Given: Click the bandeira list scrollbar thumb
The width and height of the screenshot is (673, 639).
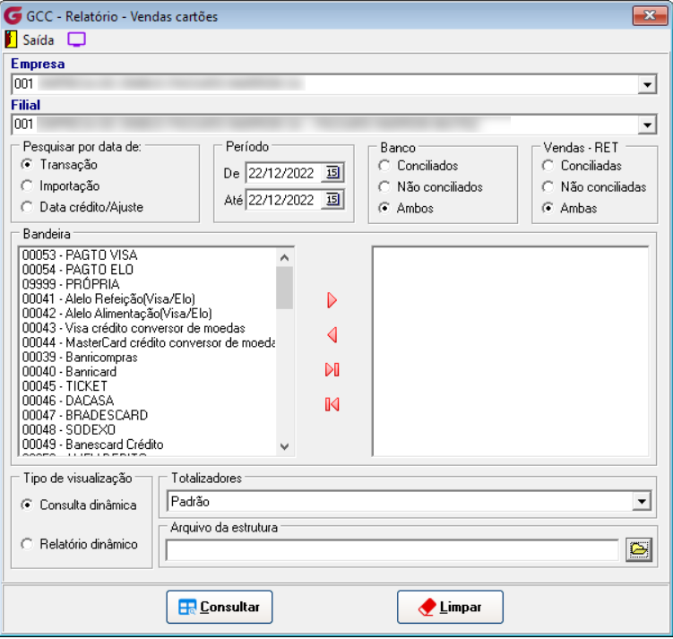Looking at the screenshot, I should click(x=284, y=288).
